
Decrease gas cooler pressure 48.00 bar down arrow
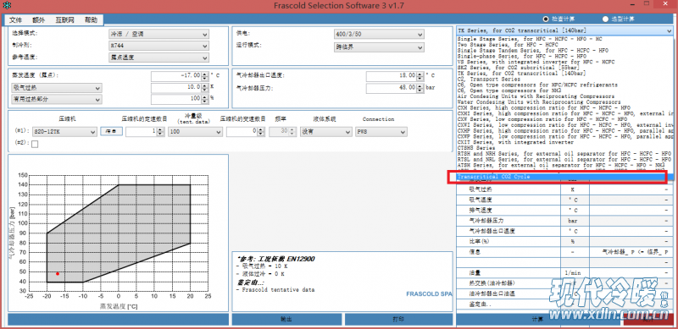click(x=420, y=90)
